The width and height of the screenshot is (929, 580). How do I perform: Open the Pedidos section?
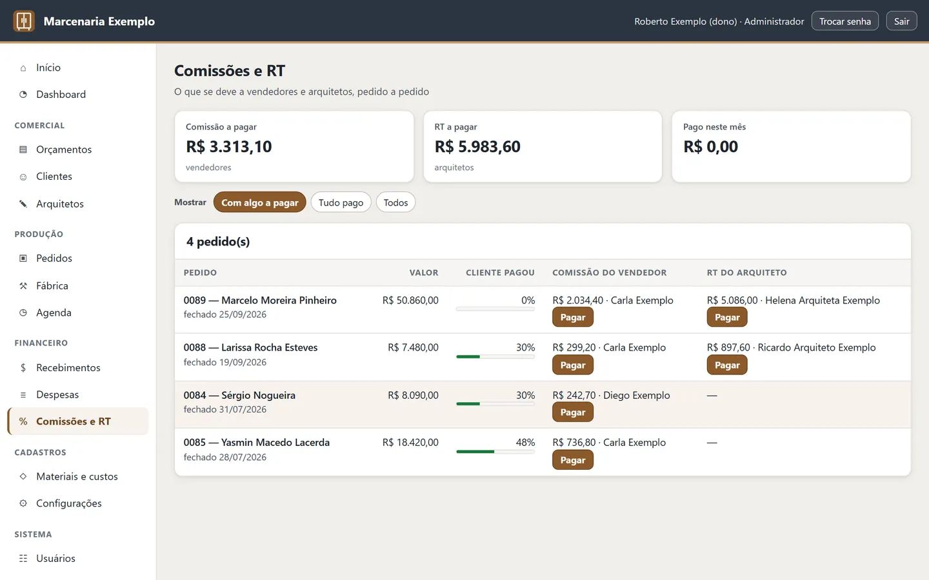(78, 258)
